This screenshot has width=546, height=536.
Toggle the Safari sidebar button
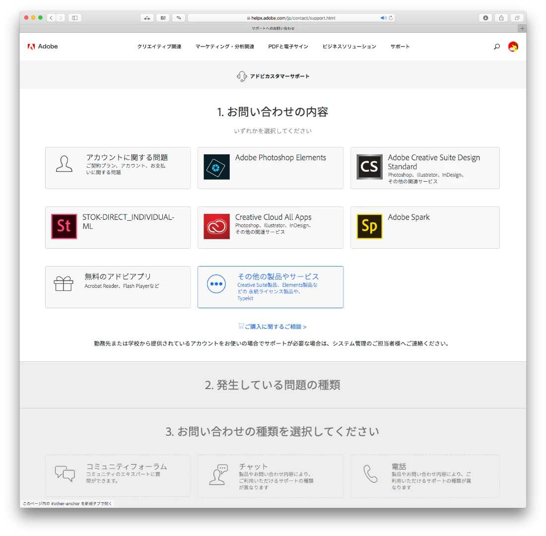[75, 18]
